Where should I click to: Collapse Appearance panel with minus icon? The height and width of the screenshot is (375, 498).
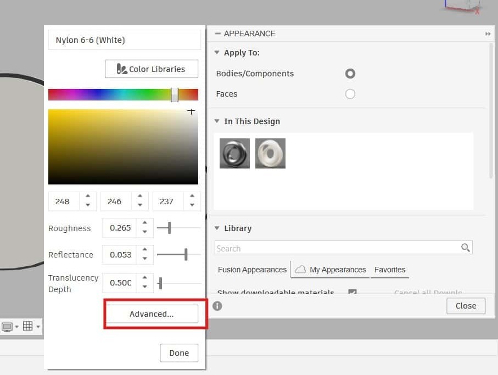(x=217, y=33)
